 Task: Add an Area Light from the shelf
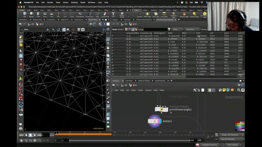[164, 15]
